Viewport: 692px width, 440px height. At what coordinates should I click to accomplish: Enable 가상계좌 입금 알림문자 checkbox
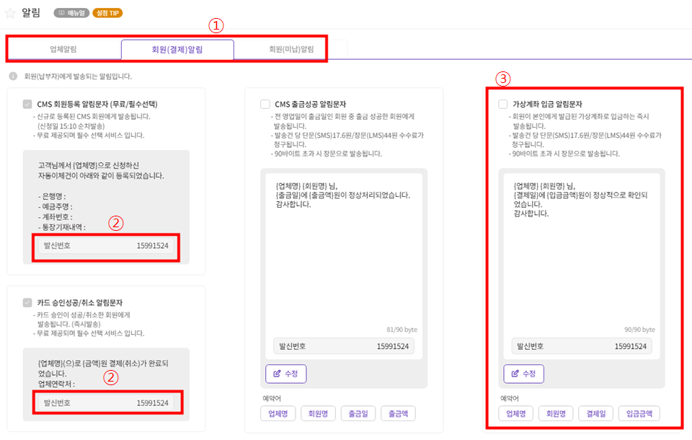click(503, 104)
